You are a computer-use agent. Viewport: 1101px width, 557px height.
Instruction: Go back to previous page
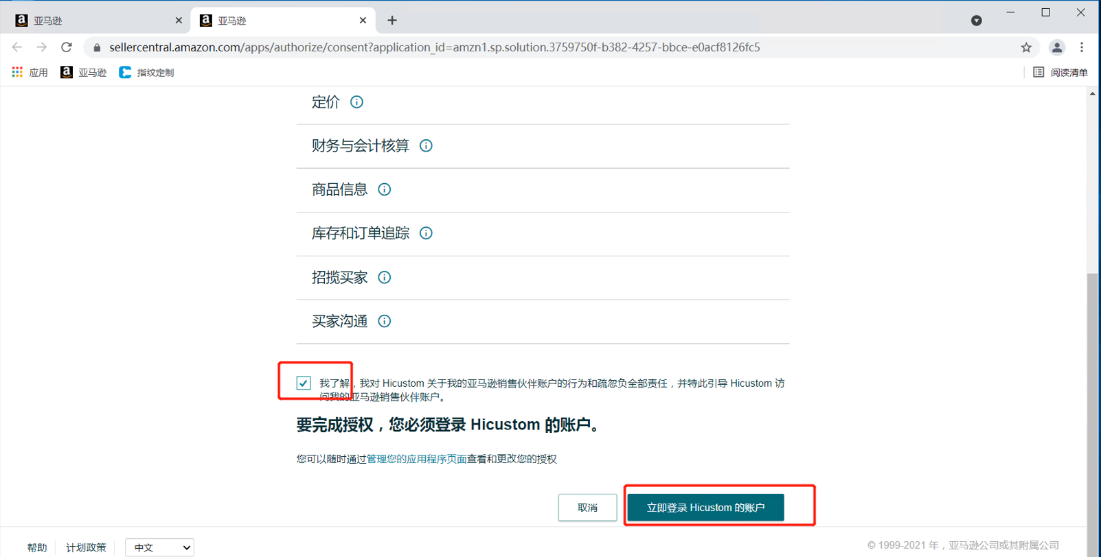click(17, 47)
